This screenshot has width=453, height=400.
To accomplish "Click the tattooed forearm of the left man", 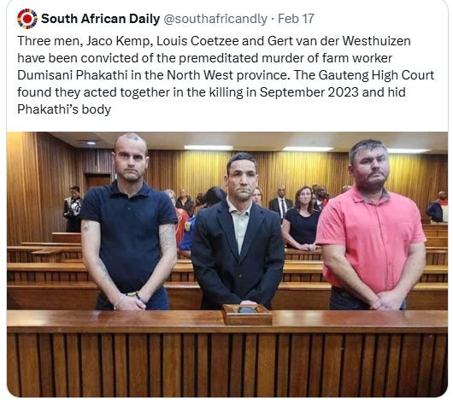I will pos(168,241).
